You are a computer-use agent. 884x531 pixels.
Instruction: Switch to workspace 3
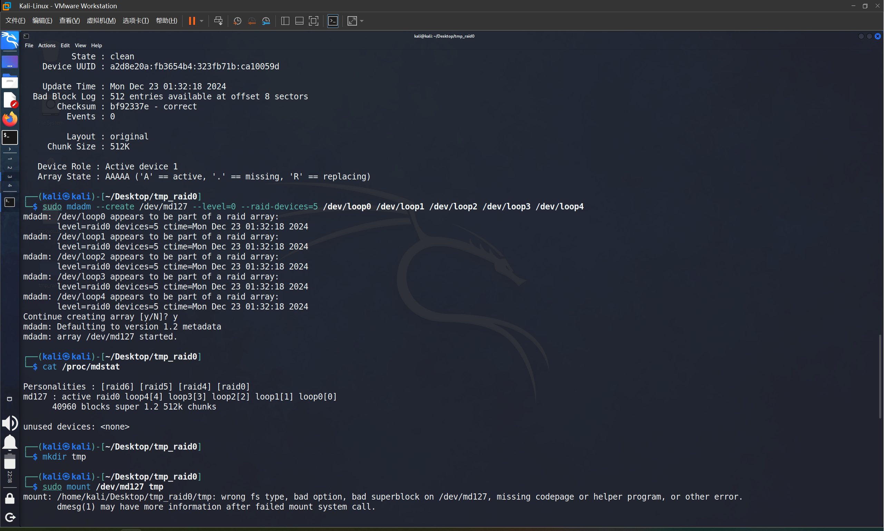pos(10,176)
